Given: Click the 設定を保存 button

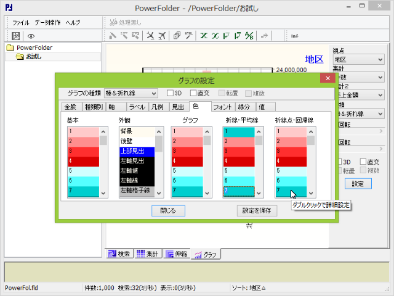Looking at the screenshot, I should pyautogui.click(x=257, y=211).
